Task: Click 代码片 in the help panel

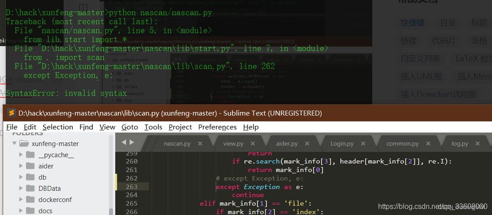Action: point(444,41)
